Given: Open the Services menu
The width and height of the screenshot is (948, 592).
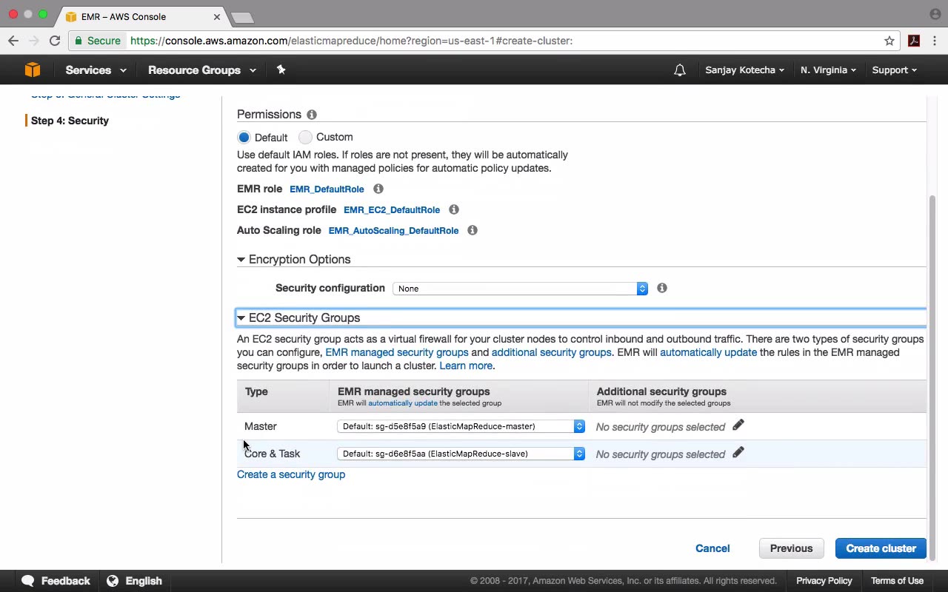Looking at the screenshot, I should [x=96, y=70].
